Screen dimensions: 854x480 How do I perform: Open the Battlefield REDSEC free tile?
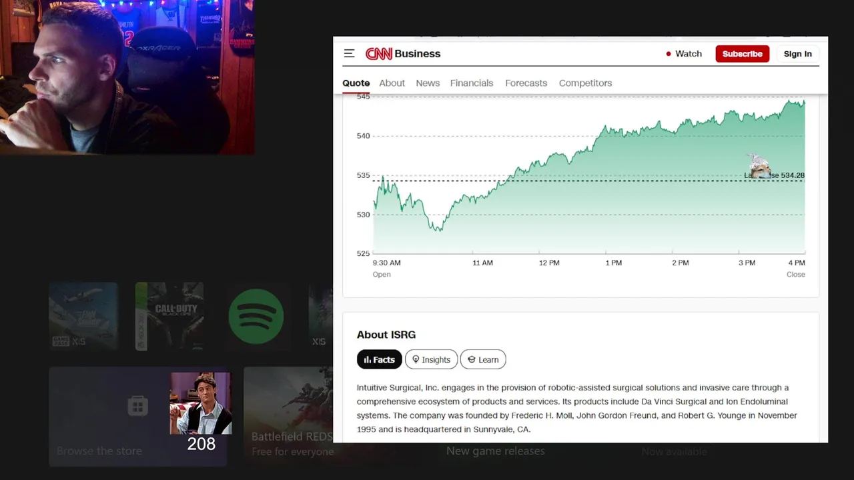pyautogui.click(x=288, y=416)
